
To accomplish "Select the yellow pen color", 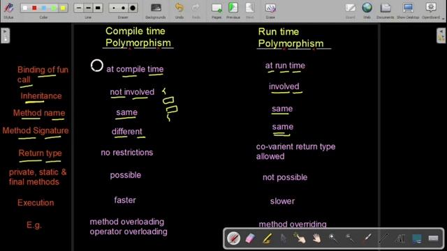I will coord(63,8).
